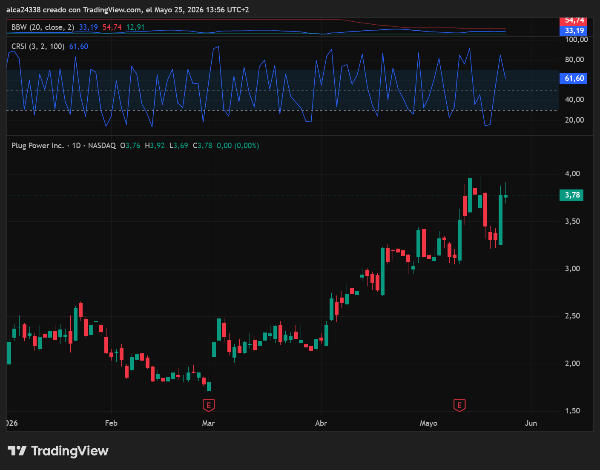Screen dimensions: 600x470
Task: Click "Jun" on the time axis
Action: (x=531, y=423)
